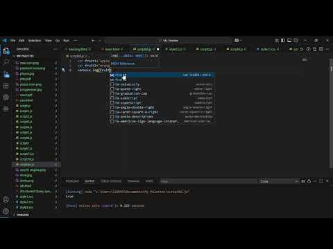The width and height of the screenshot is (333, 249).
Task: Open the Go menu
Action: click(x=58, y=41)
